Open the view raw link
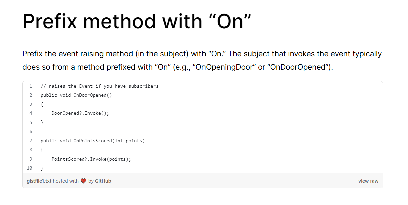 point(368,181)
